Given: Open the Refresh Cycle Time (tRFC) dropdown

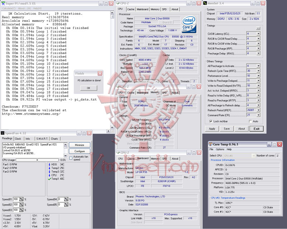Looking at the screenshot, I should pyautogui.click(x=258, y=71).
